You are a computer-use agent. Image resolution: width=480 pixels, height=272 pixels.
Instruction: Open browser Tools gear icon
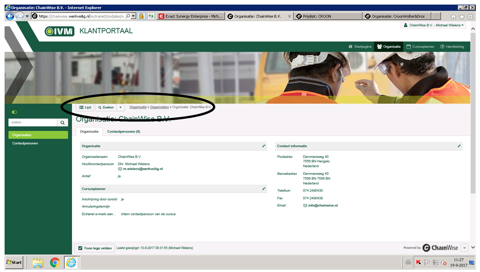(470, 17)
